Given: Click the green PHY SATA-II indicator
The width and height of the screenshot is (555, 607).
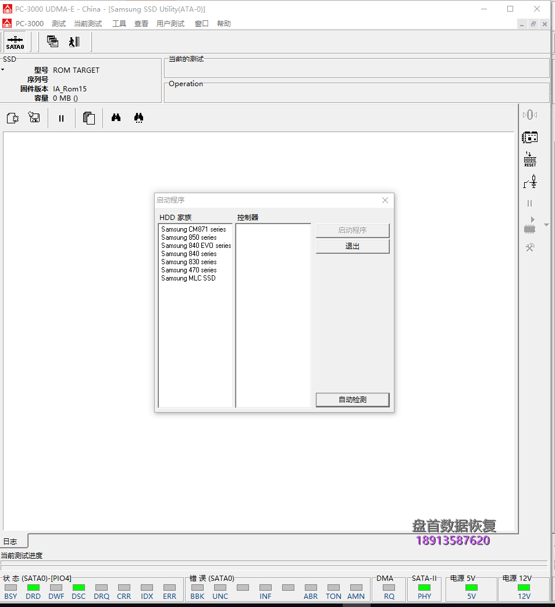Looking at the screenshot, I should [425, 588].
